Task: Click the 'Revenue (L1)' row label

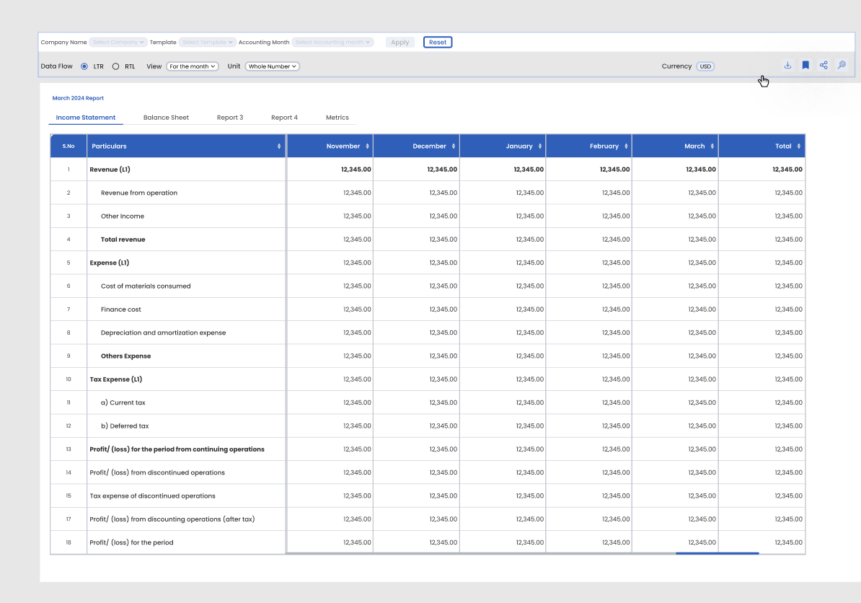Action: pyautogui.click(x=110, y=170)
